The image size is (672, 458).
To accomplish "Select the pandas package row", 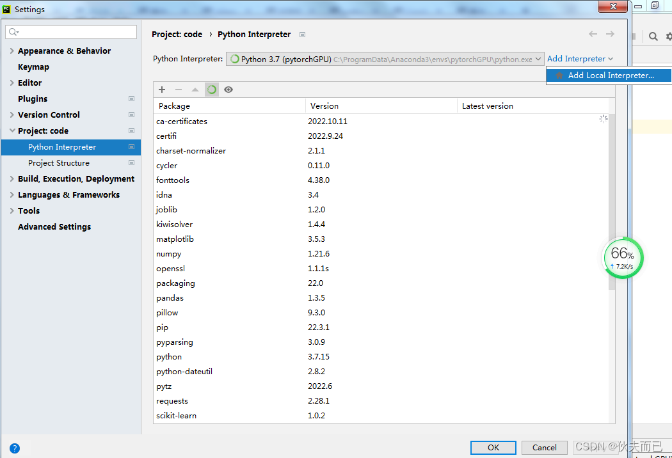I will [381, 298].
